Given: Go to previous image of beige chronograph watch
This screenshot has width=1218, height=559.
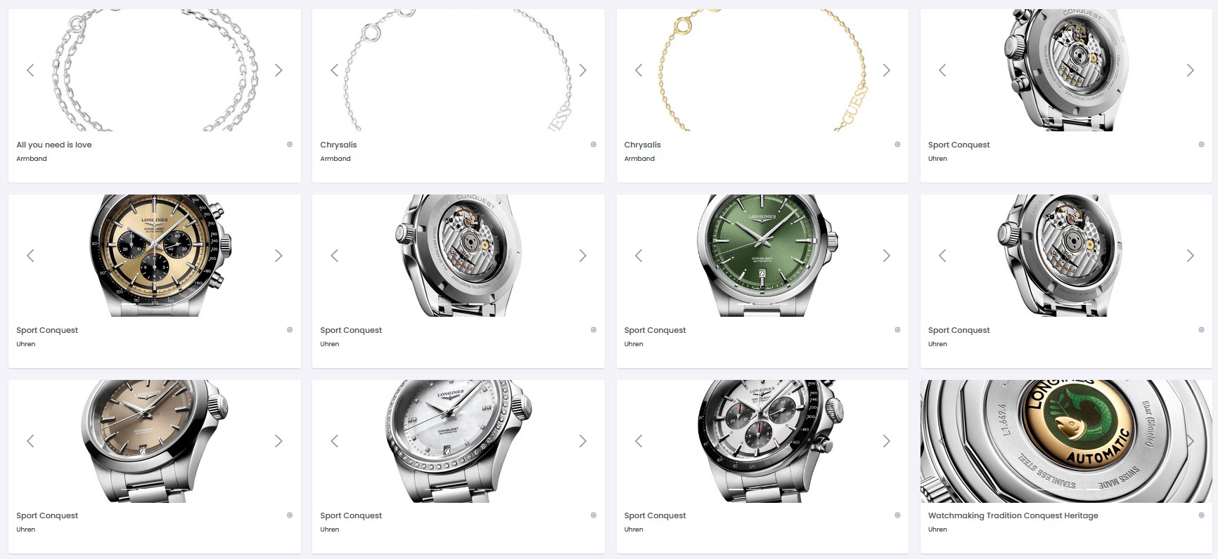Looking at the screenshot, I should [x=31, y=256].
